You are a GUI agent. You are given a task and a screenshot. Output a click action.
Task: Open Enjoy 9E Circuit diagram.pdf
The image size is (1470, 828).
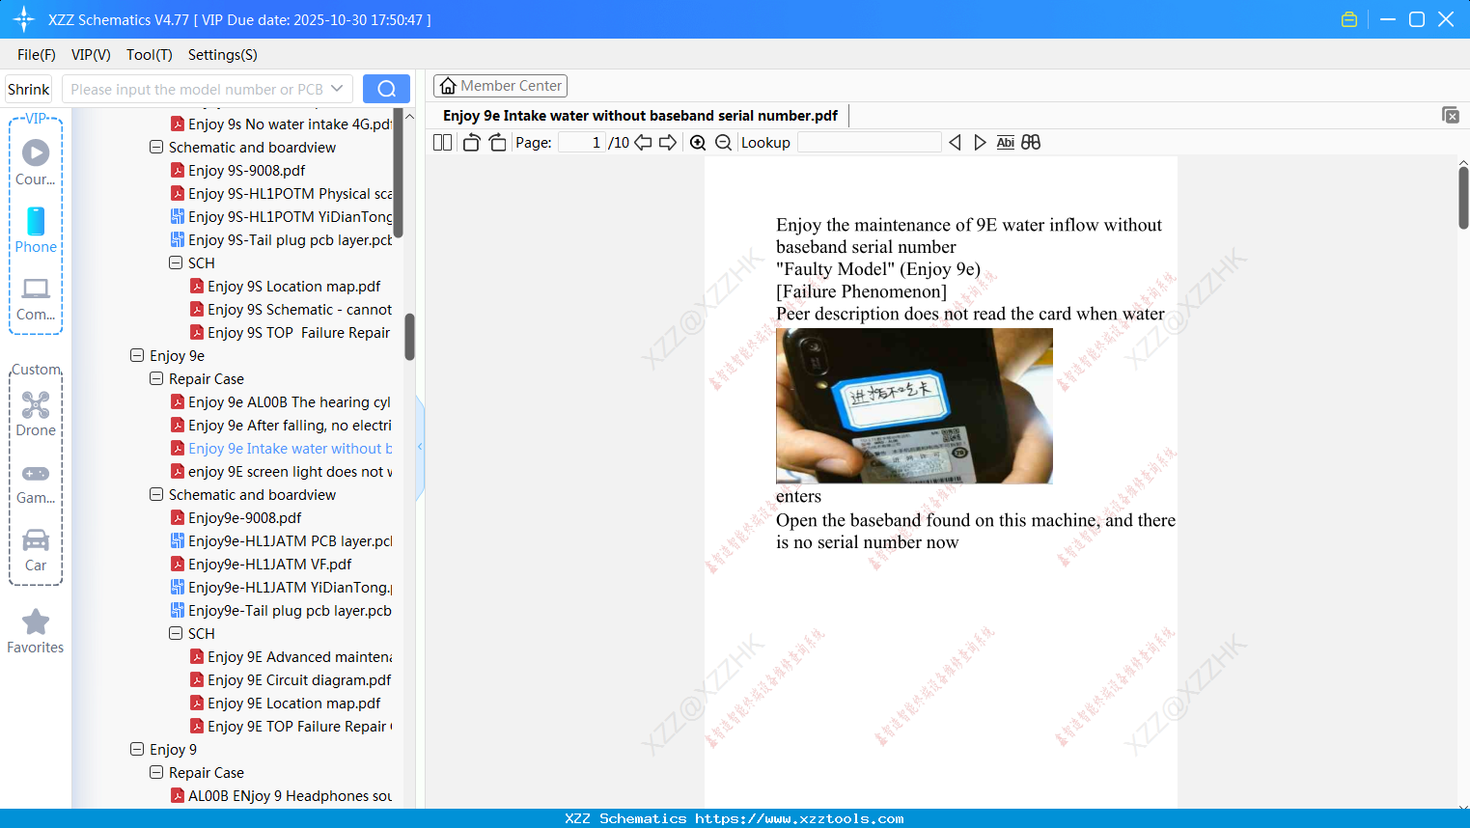click(291, 679)
